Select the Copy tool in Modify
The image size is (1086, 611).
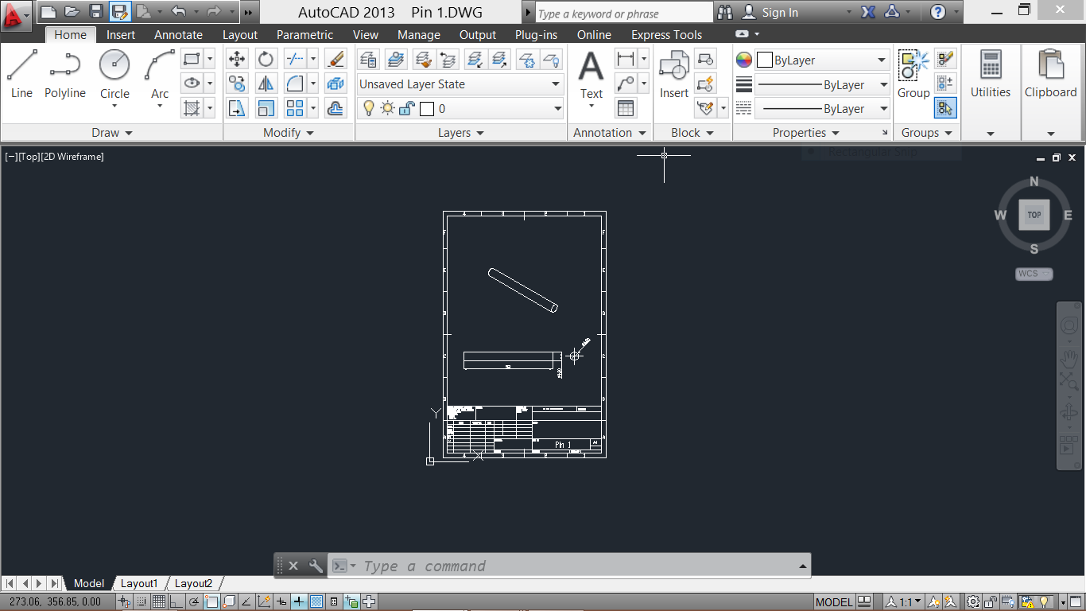237,83
